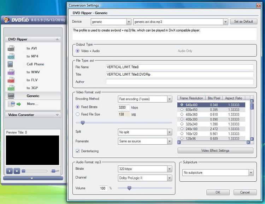Stop the preview playback
This screenshot has width=265, height=204.
[x=17, y=171]
